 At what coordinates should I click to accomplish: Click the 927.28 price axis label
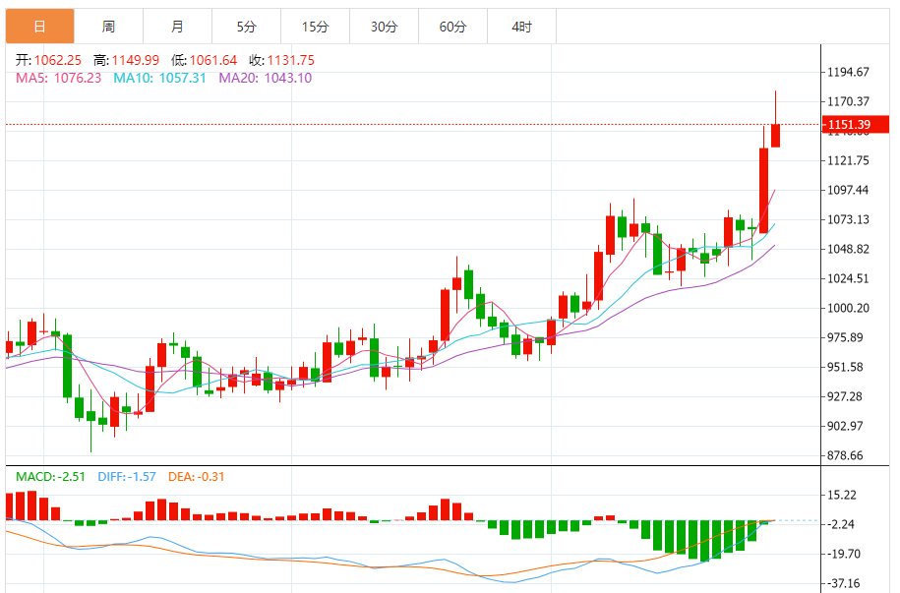tap(845, 396)
